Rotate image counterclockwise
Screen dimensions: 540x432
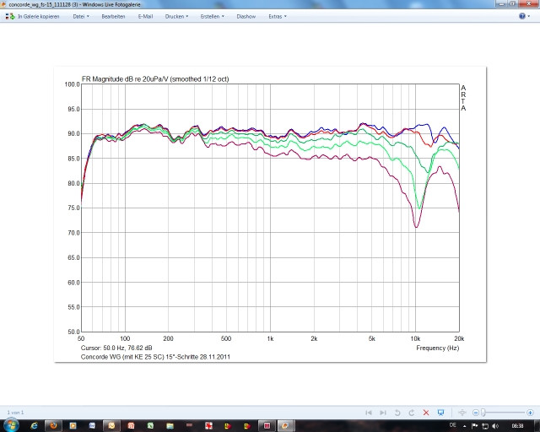point(397,413)
